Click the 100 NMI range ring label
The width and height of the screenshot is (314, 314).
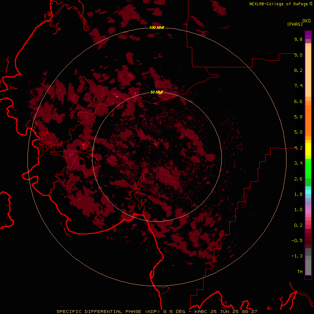tap(157, 28)
